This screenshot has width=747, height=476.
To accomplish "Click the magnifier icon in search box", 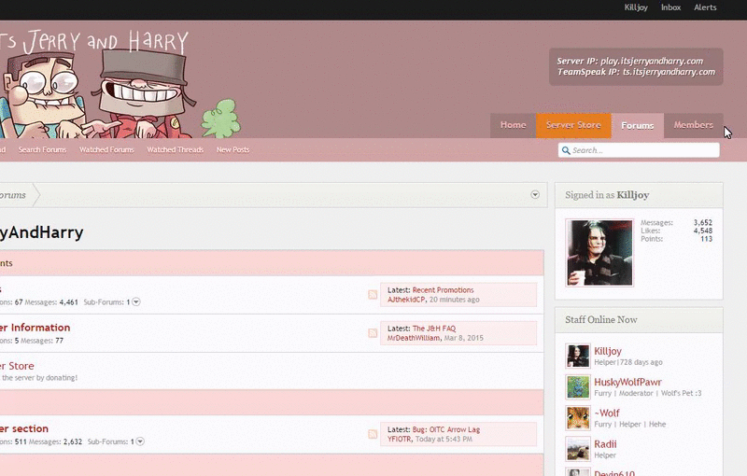I will (x=566, y=150).
